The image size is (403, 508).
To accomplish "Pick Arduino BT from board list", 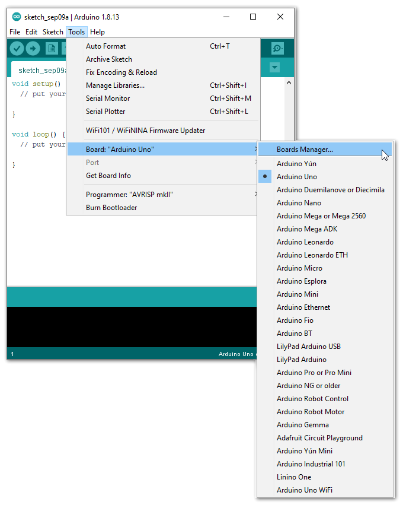I will point(325,334).
